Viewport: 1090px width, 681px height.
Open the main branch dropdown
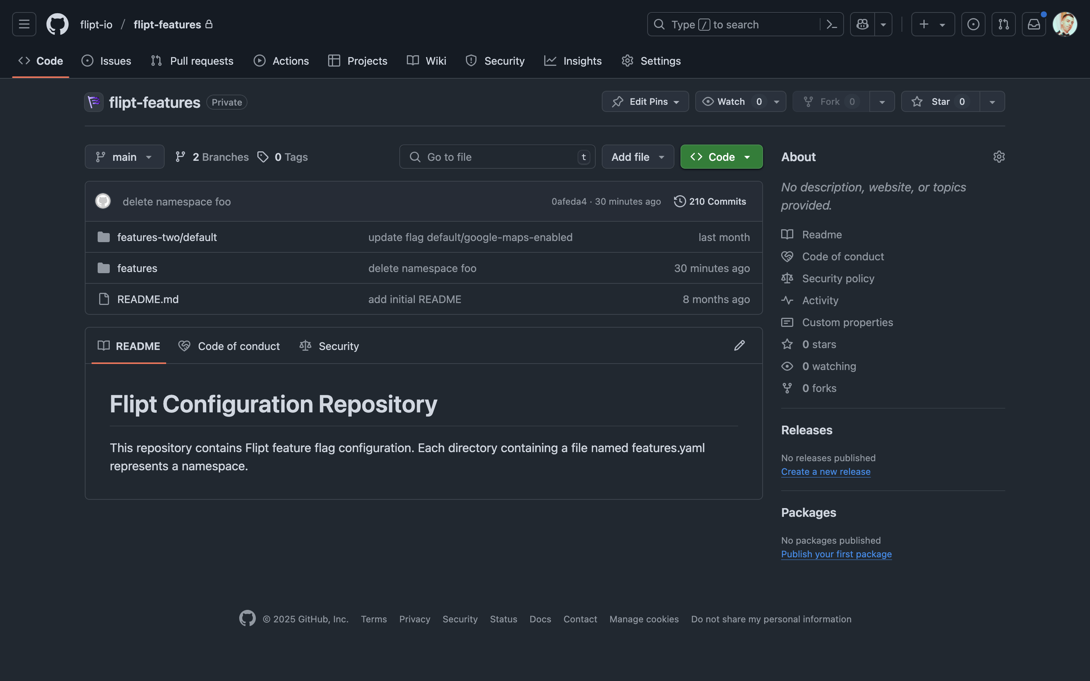click(x=124, y=157)
